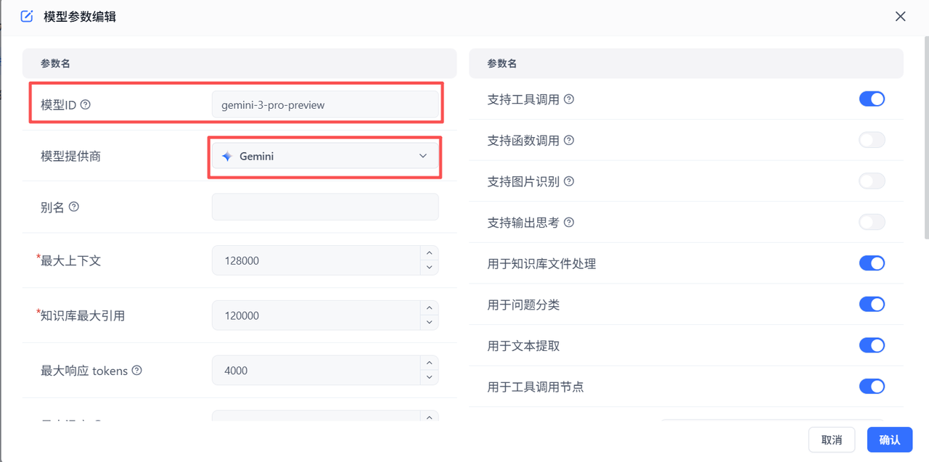Click the 模型ID text field
Image resolution: width=929 pixels, height=462 pixels.
click(325, 105)
